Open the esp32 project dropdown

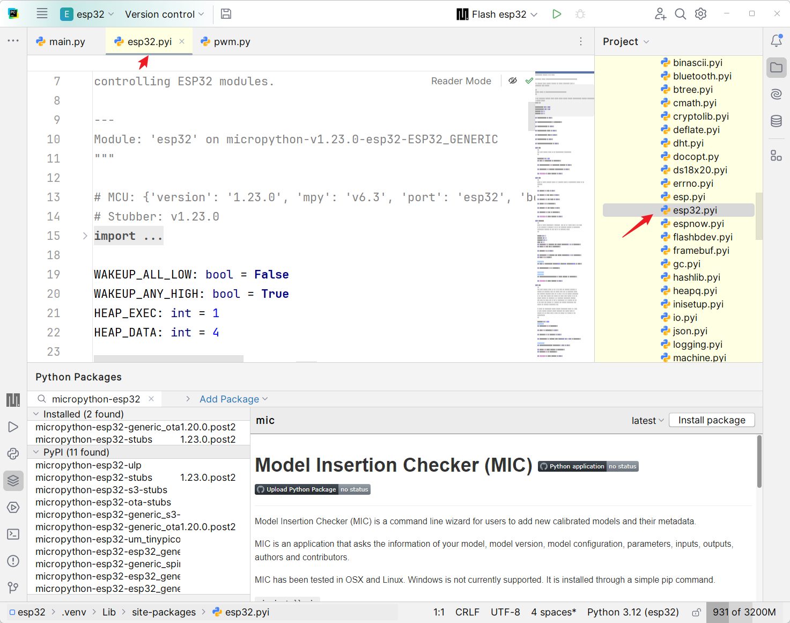(87, 14)
